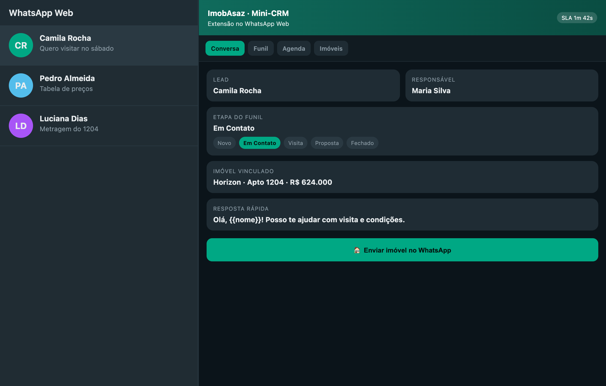Click the CR avatar for Camila Rocha
This screenshot has width=606, height=386.
click(21, 45)
